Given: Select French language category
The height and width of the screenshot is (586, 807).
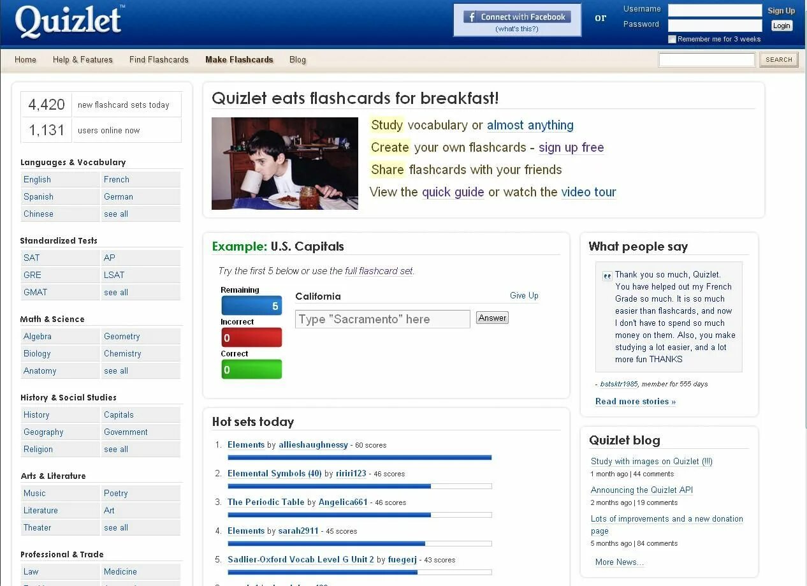Looking at the screenshot, I should point(117,180).
